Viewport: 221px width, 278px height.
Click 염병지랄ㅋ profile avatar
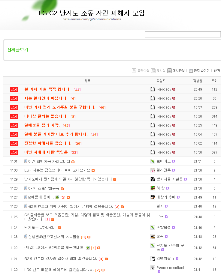coord(153,259)
